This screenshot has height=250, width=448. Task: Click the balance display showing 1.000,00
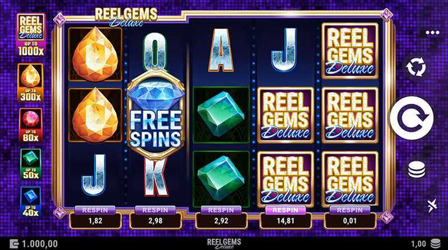click(34, 244)
